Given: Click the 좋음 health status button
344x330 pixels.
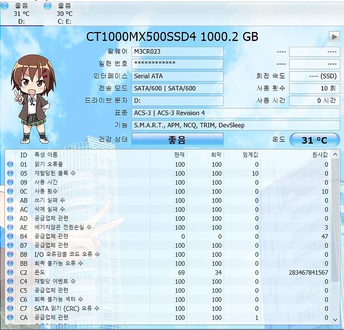Looking at the screenshot, I should point(177,140).
